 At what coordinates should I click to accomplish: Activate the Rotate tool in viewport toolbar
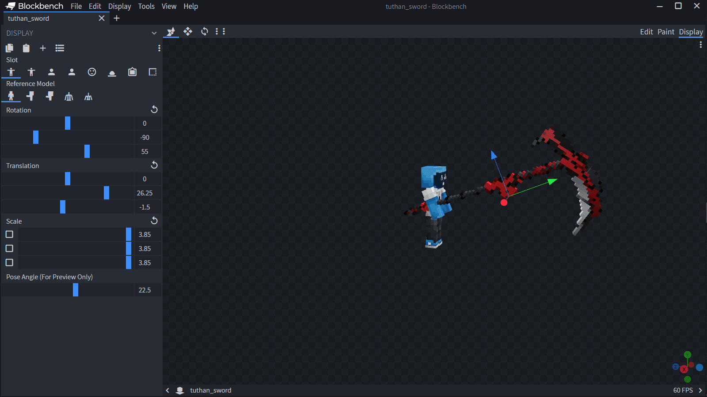click(205, 31)
